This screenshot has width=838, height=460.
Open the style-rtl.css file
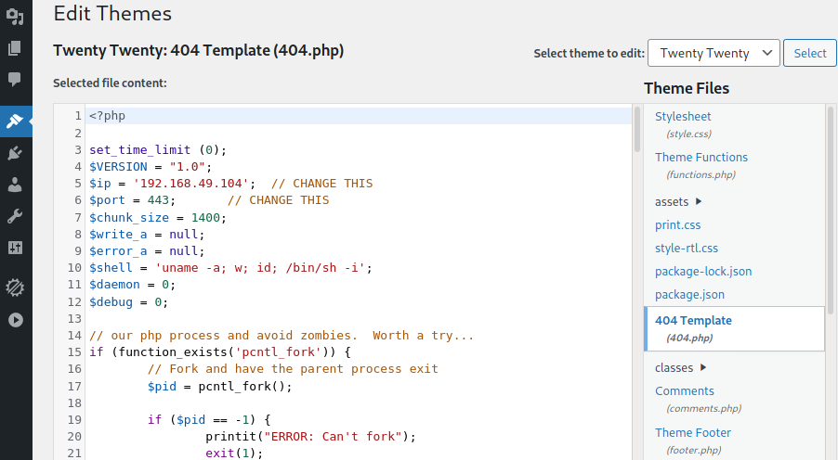687,249
